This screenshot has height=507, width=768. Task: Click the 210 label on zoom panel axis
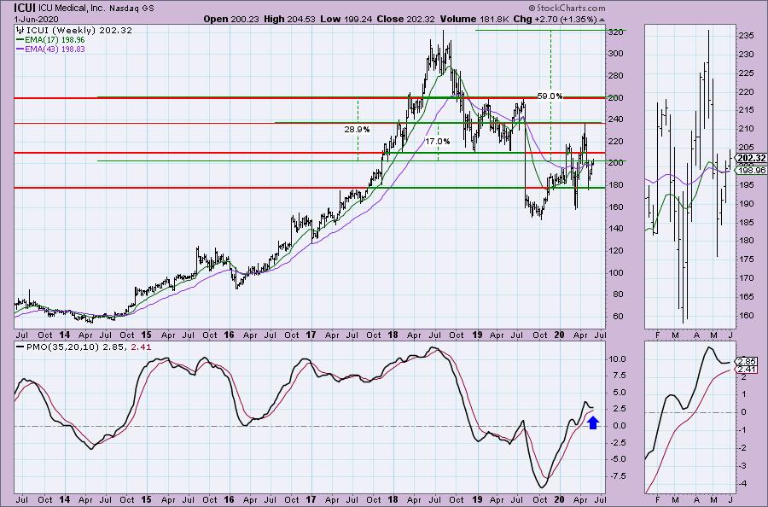746,129
